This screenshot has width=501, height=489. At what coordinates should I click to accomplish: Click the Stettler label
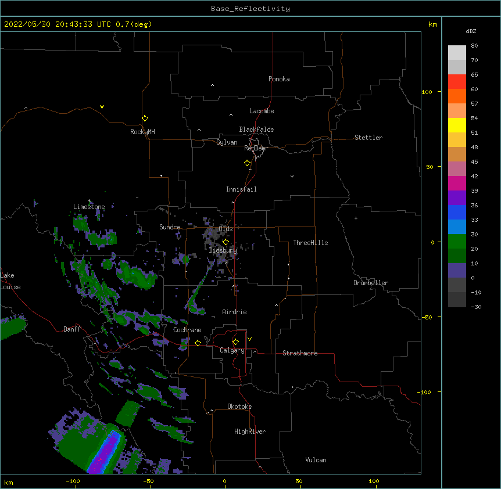tap(368, 138)
